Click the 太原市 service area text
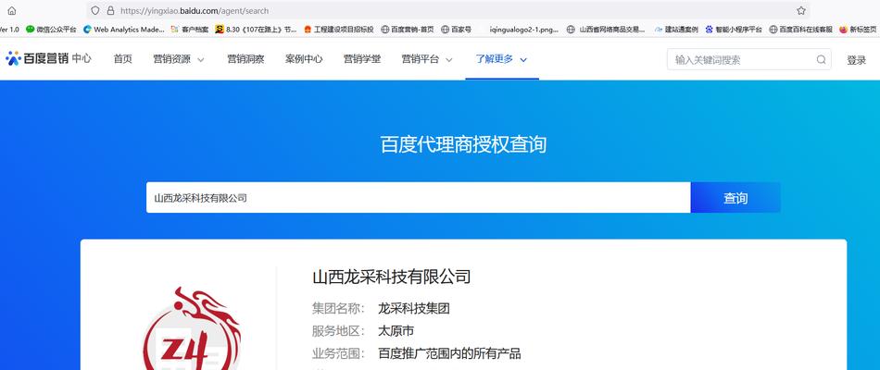This screenshot has width=880, height=370. pyautogui.click(x=396, y=331)
